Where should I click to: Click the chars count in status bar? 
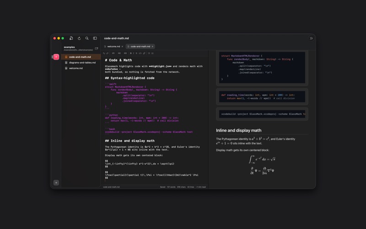tap(181, 187)
